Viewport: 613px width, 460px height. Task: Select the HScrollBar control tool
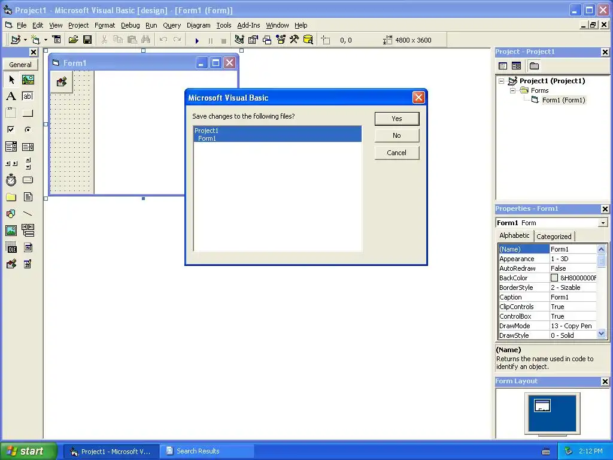coord(11,163)
